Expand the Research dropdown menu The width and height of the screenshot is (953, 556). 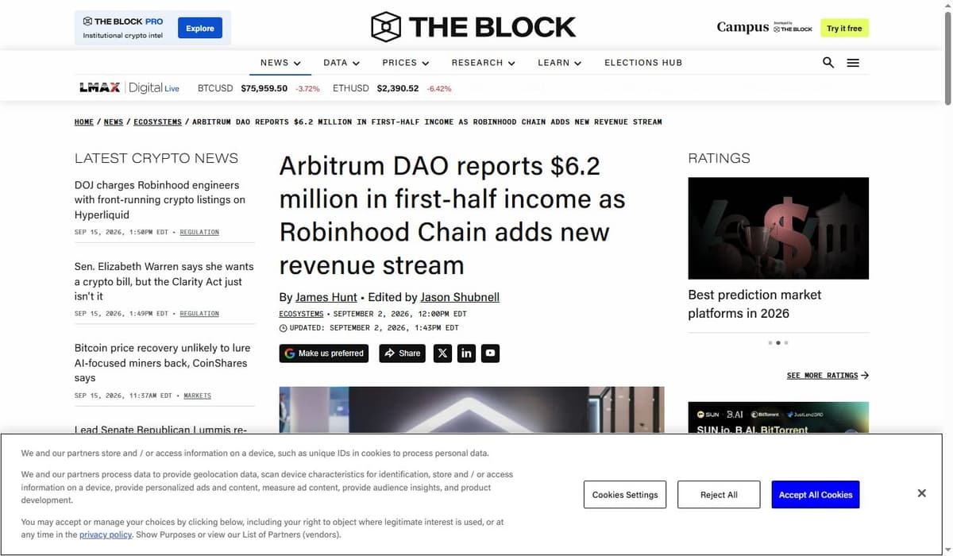(484, 63)
